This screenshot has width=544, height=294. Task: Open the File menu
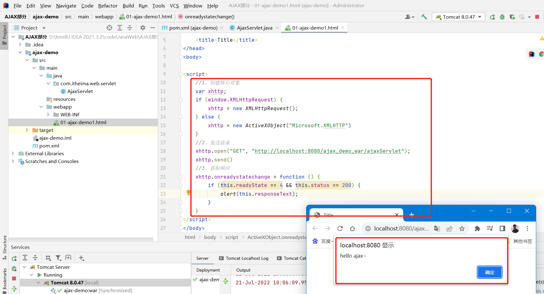(17, 6)
